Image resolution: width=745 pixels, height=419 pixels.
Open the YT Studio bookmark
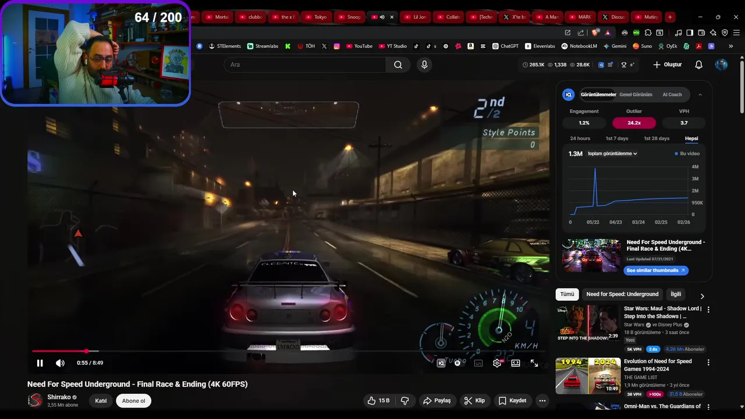click(392, 46)
